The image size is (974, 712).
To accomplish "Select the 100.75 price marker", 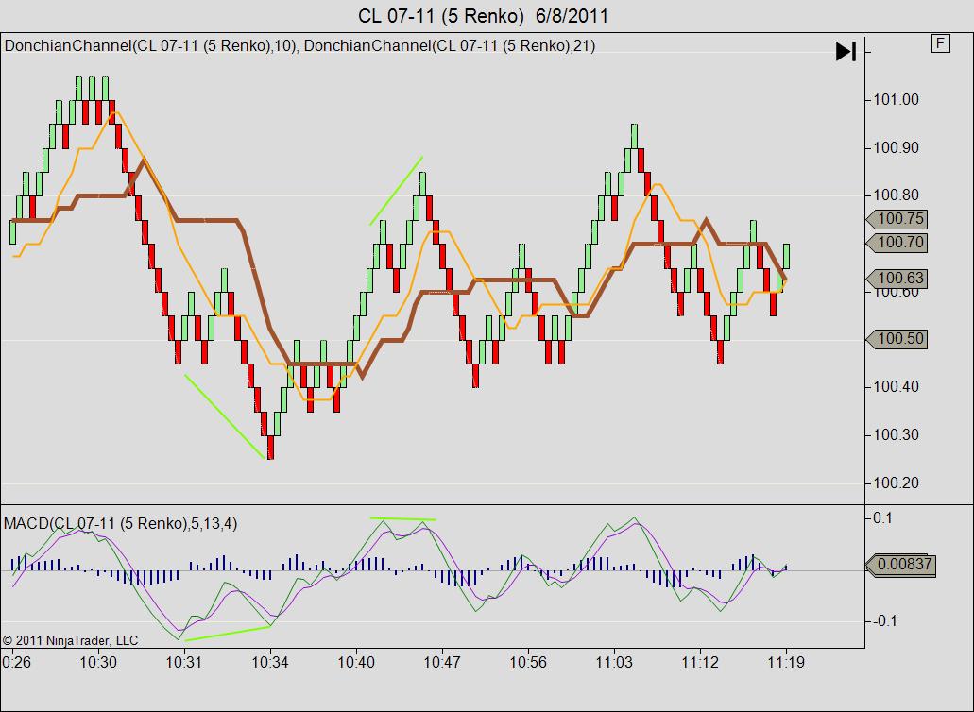I will coord(897,218).
